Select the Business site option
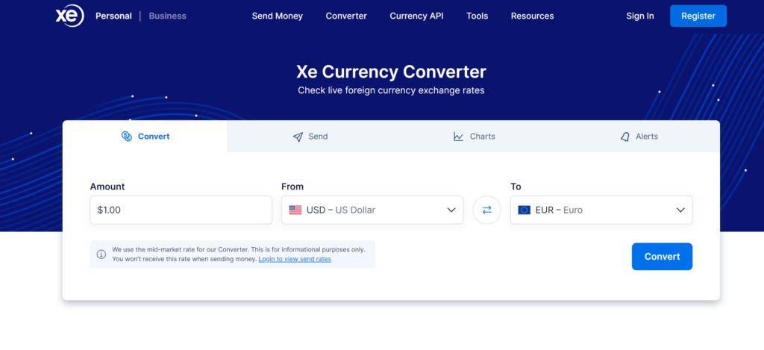The image size is (764, 350). pyautogui.click(x=168, y=16)
